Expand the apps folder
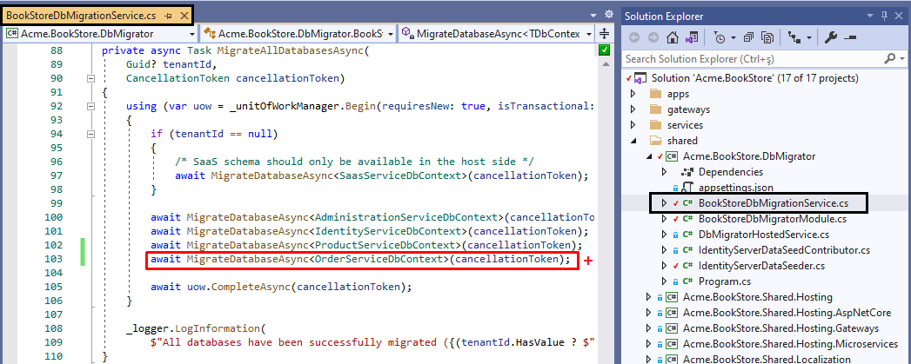The width and height of the screenshot is (911, 364). (x=633, y=94)
